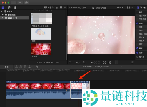Select the 未命名 library row
This screenshot has height=107, width=147.
click(14, 11)
